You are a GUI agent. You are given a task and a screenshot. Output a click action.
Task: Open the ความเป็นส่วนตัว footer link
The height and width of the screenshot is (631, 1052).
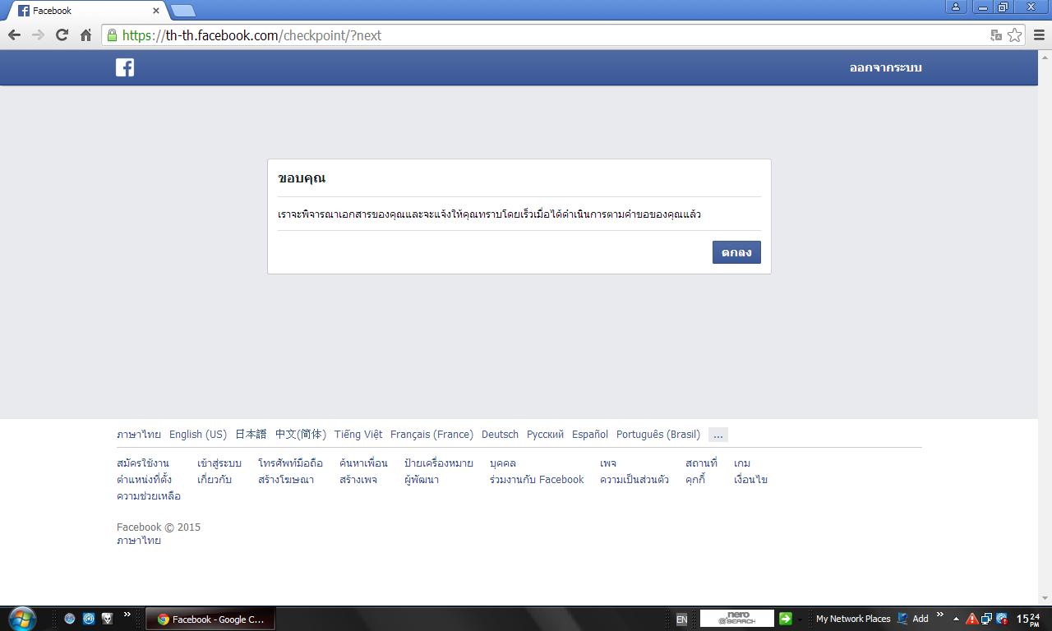click(634, 480)
